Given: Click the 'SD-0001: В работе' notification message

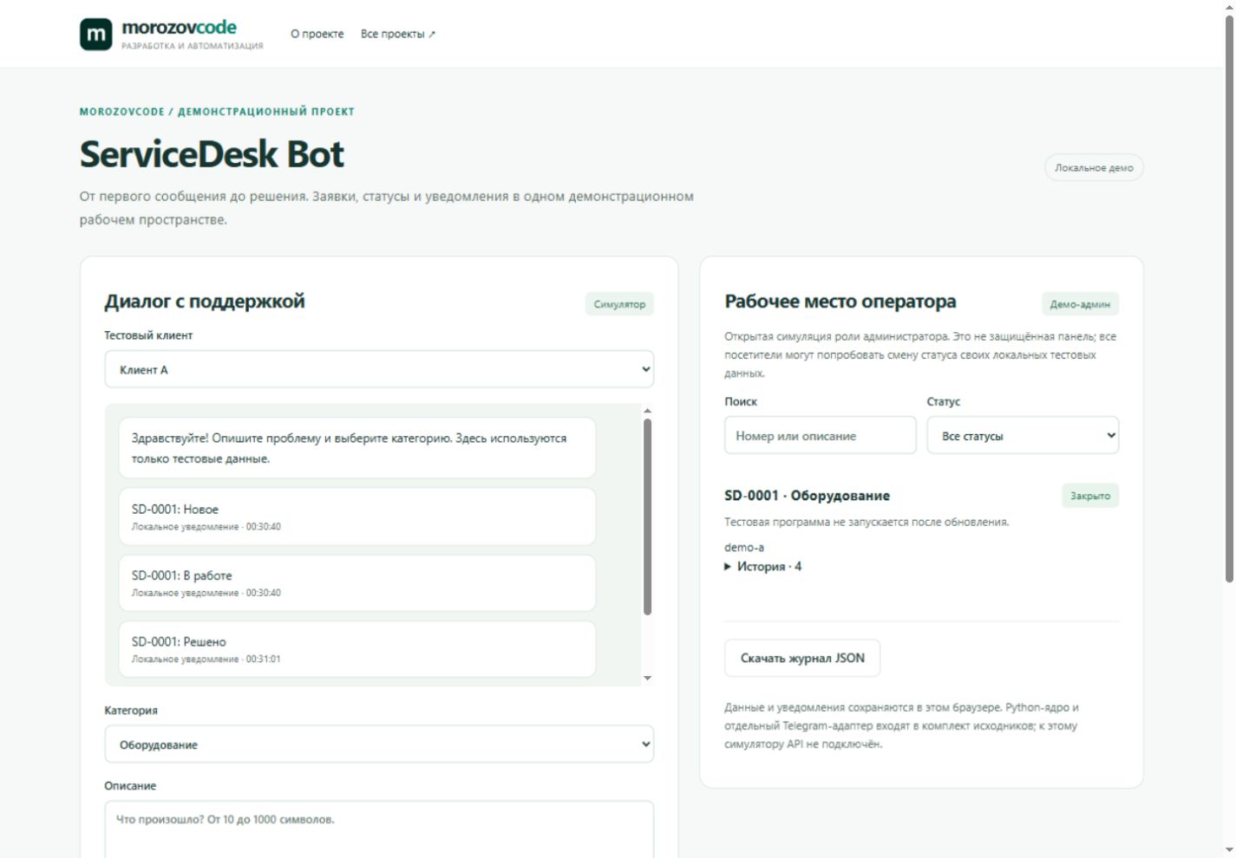Looking at the screenshot, I should pos(357,583).
